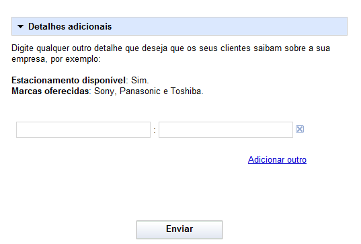Remove the detail row with the X icon
Image resolution: width=361 pixels, height=244 pixels.
[x=300, y=129]
